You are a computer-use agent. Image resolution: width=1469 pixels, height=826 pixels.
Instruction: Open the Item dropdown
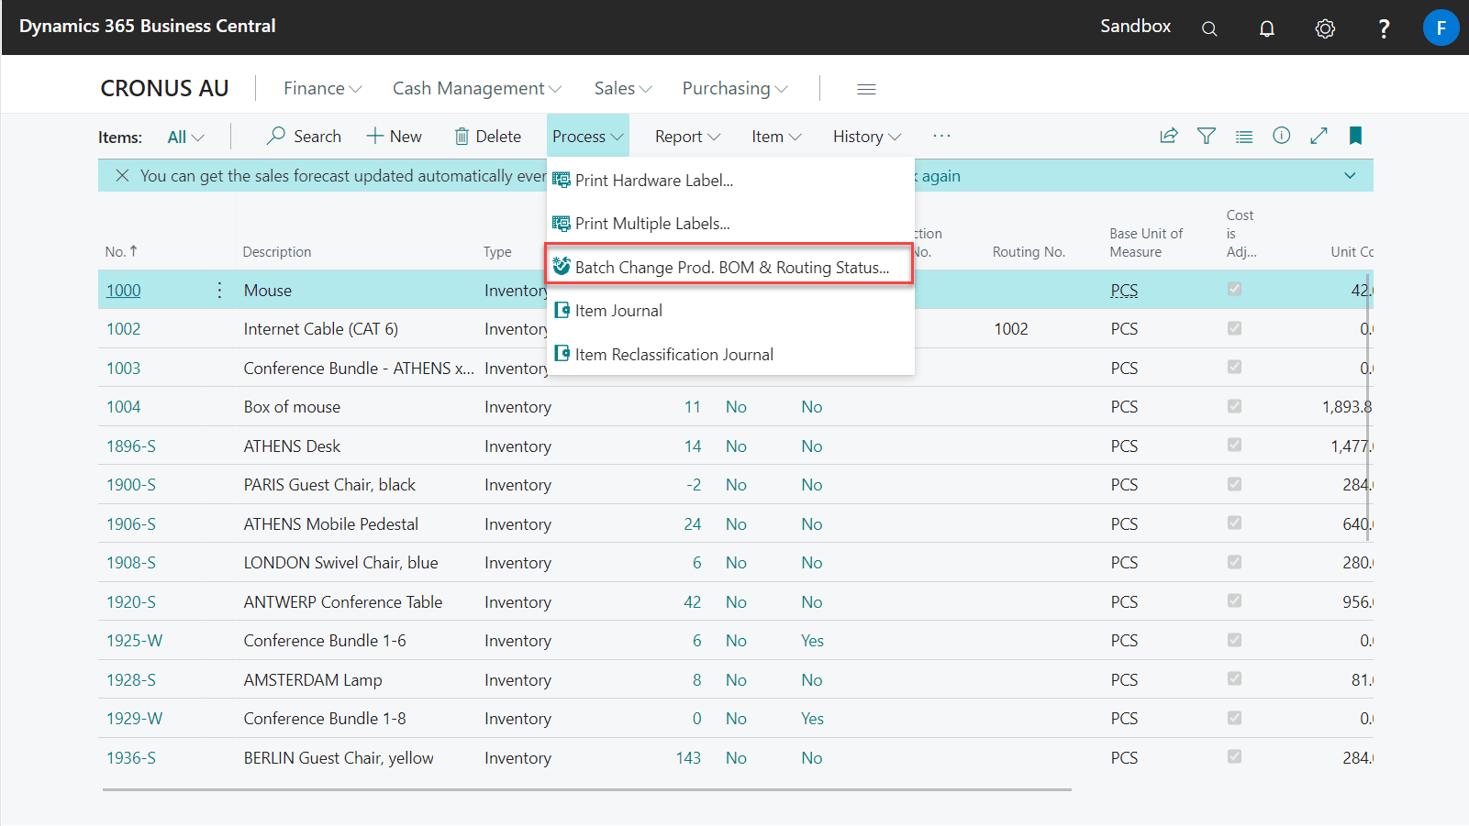pyautogui.click(x=776, y=137)
